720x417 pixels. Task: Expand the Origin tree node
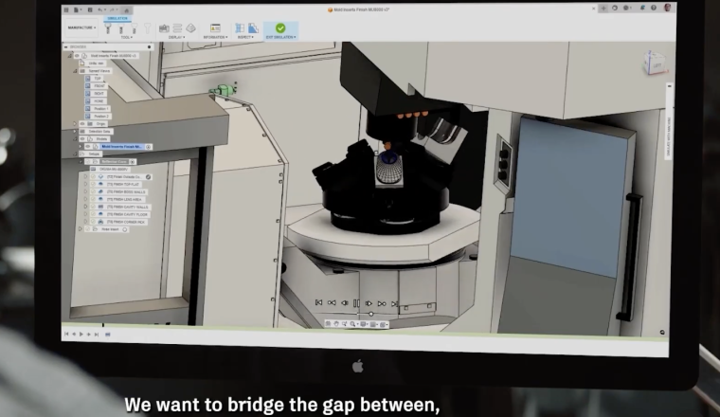pyautogui.click(x=75, y=123)
